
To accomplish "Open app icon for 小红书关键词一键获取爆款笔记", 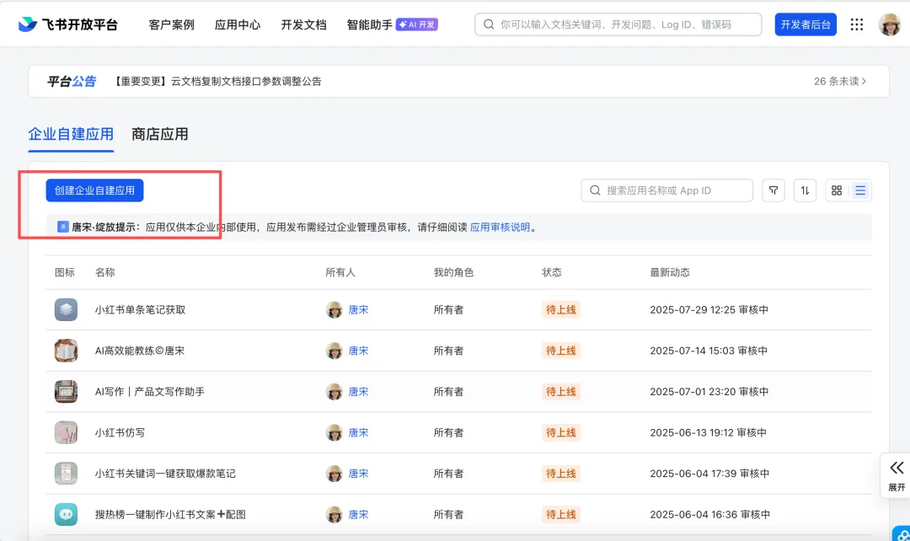I will (67, 474).
